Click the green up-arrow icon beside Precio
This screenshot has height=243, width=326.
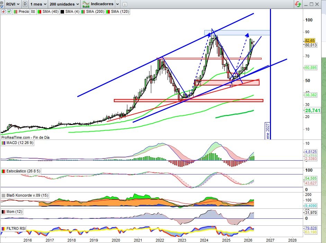click(9, 12)
